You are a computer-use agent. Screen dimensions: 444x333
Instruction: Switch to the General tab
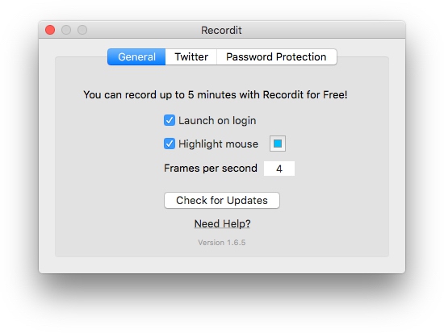click(x=136, y=57)
